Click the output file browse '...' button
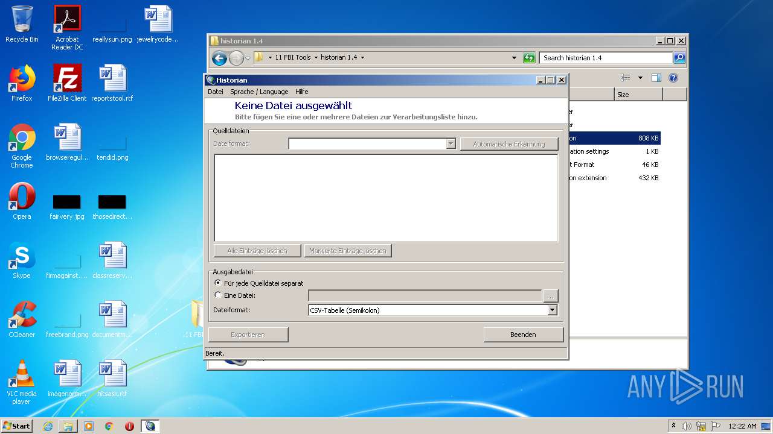773x434 pixels. pos(550,296)
